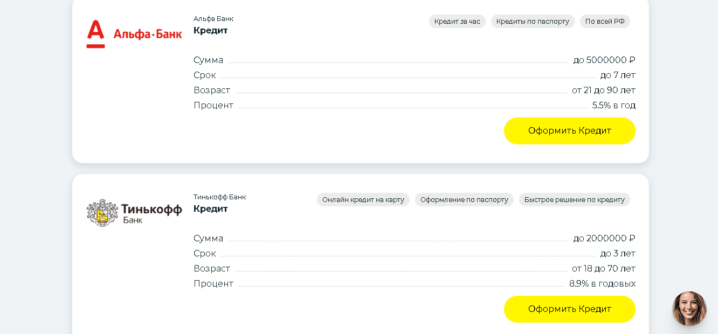Click the small "Альфа Банк" label
This screenshot has height=334, width=718.
[x=213, y=19]
